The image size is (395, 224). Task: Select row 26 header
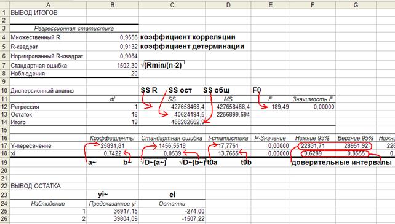pos(4,219)
